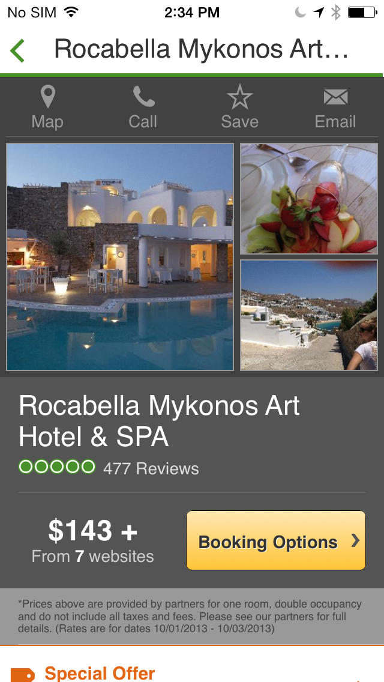View the hillside beach road photo
This screenshot has height=682, width=384.
pyautogui.click(x=309, y=315)
